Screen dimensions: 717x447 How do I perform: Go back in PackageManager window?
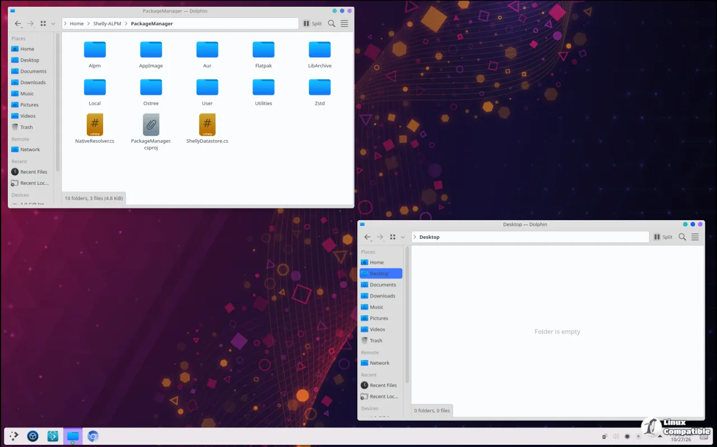(x=18, y=24)
